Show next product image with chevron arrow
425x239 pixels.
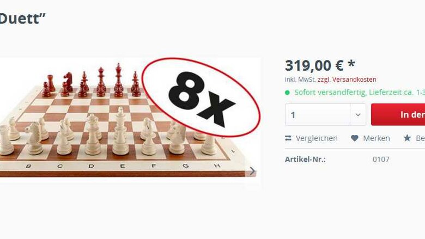(252, 171)
